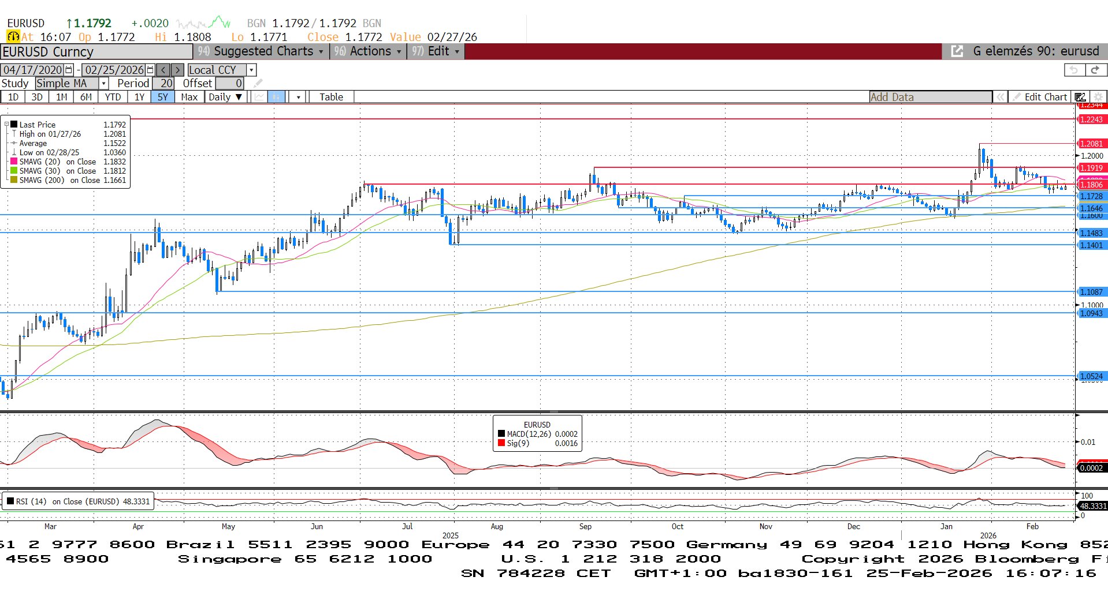
Task: Switch to line chart type icon
Action: (259, 97)
